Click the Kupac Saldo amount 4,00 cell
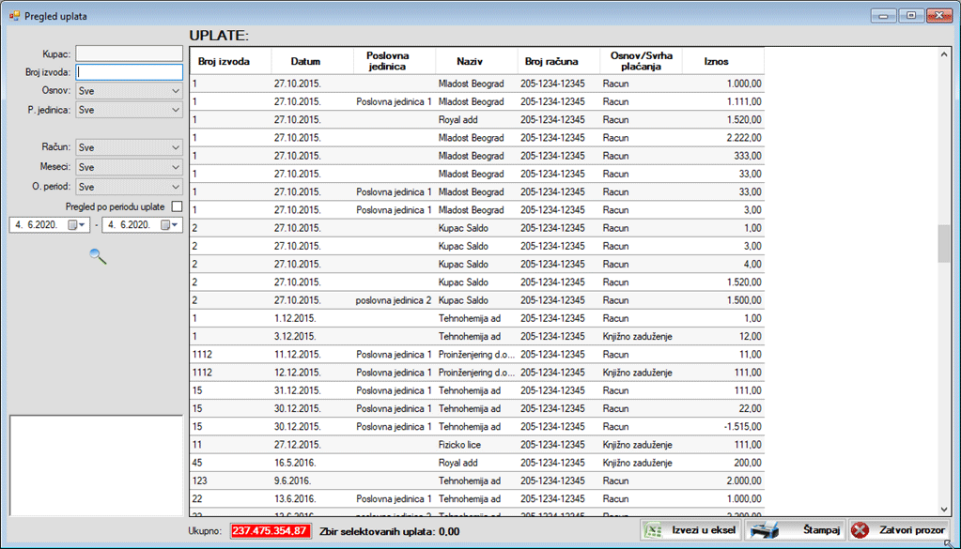The image size is (961, 549). click(722, 265)
